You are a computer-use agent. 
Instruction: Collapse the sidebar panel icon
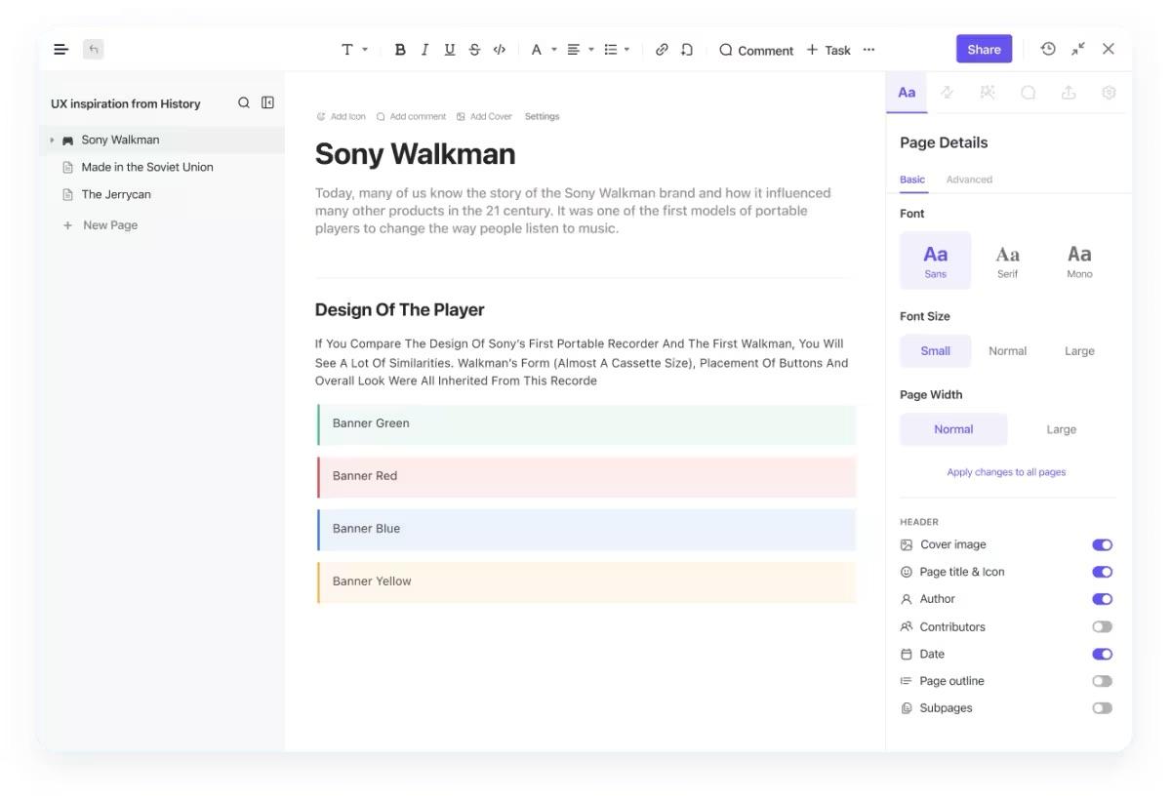pos(267,102)
